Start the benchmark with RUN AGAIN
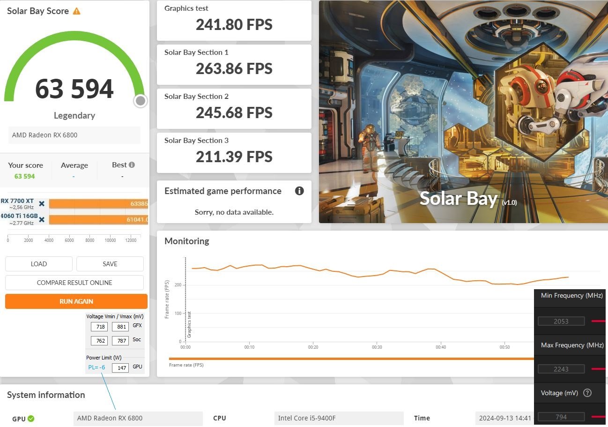Viewport: 608px width, 427px height. [x=76, y=301]
